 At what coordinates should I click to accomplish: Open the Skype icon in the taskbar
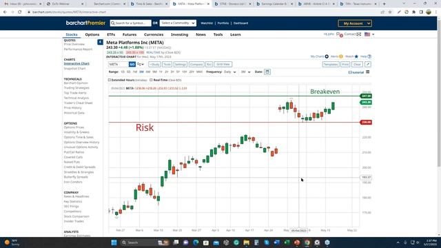pyautogui.click(x=267, y=242)
